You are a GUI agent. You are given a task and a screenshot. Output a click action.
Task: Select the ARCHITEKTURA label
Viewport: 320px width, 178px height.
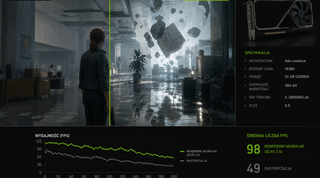261,61
